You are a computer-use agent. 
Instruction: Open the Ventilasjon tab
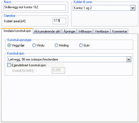[102, 31]
